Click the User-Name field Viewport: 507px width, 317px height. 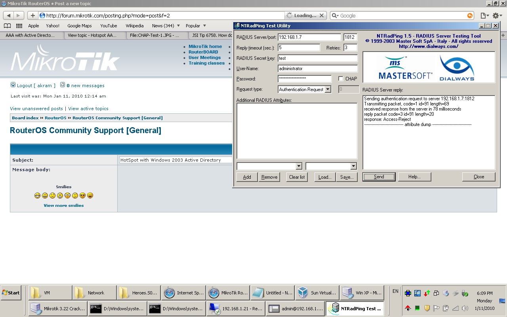pyautogui.click(x=318, y=69)
